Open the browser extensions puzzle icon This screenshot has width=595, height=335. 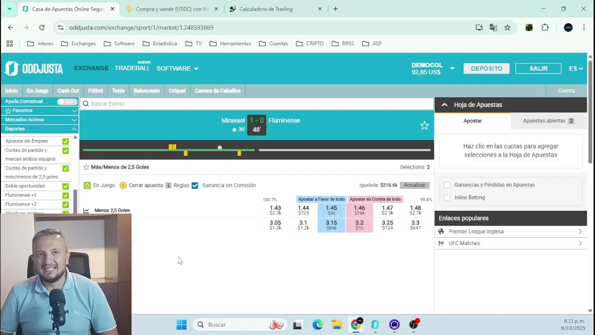[545, 27]
